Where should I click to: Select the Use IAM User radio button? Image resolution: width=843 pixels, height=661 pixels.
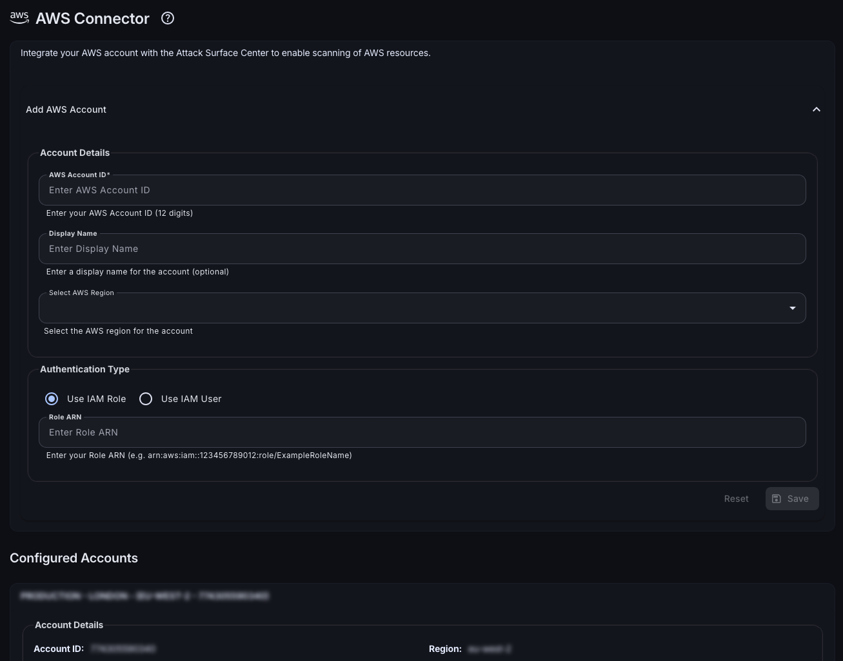coord(146,399)
